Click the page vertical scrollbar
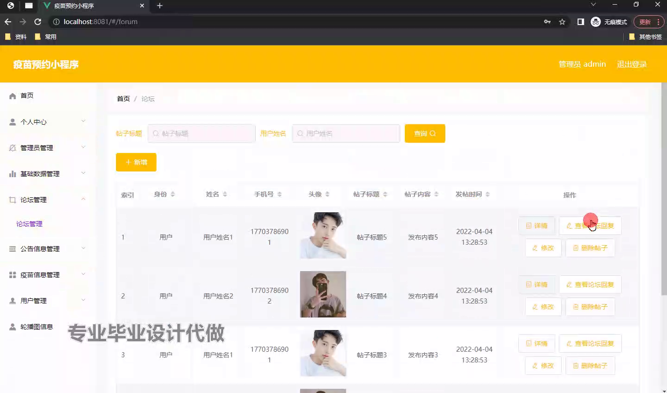The width and height of the screenshot is (667, 393). (664, 189)
